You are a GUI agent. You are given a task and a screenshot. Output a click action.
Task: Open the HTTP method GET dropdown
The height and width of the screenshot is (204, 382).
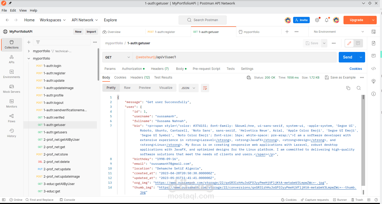tap(117, 57)
